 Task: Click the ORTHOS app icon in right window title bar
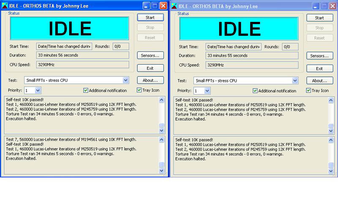coord(174,6)
